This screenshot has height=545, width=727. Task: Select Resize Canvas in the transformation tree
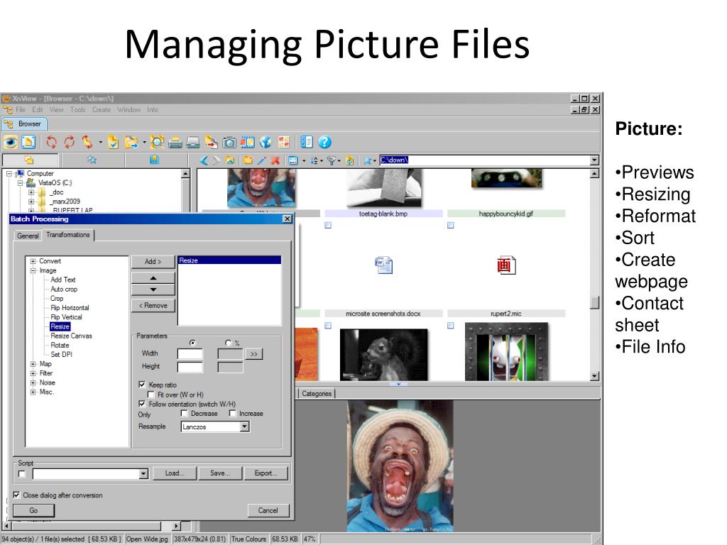pos(72,336)
